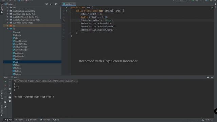The width and height of the screenshot is (217, 122).
Task: Select AnAddNumber class in project tree
Action: click(21, 41)
